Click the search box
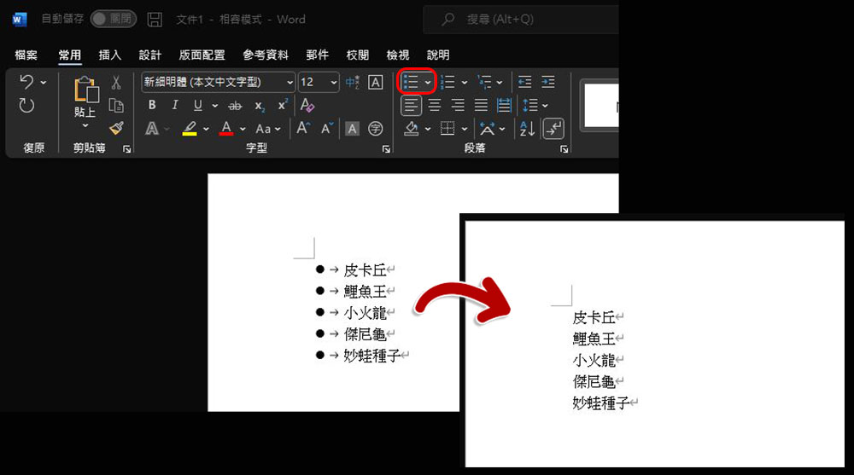This screenshot has height=475, width=854. [521, 20]
